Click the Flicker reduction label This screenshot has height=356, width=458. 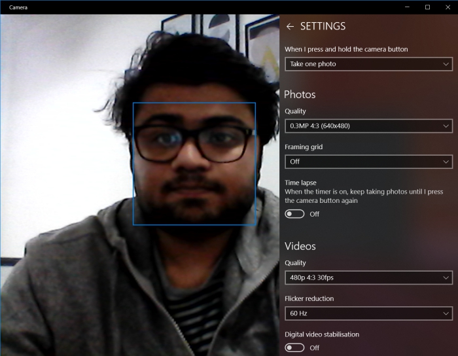click(x=309, y=298)
